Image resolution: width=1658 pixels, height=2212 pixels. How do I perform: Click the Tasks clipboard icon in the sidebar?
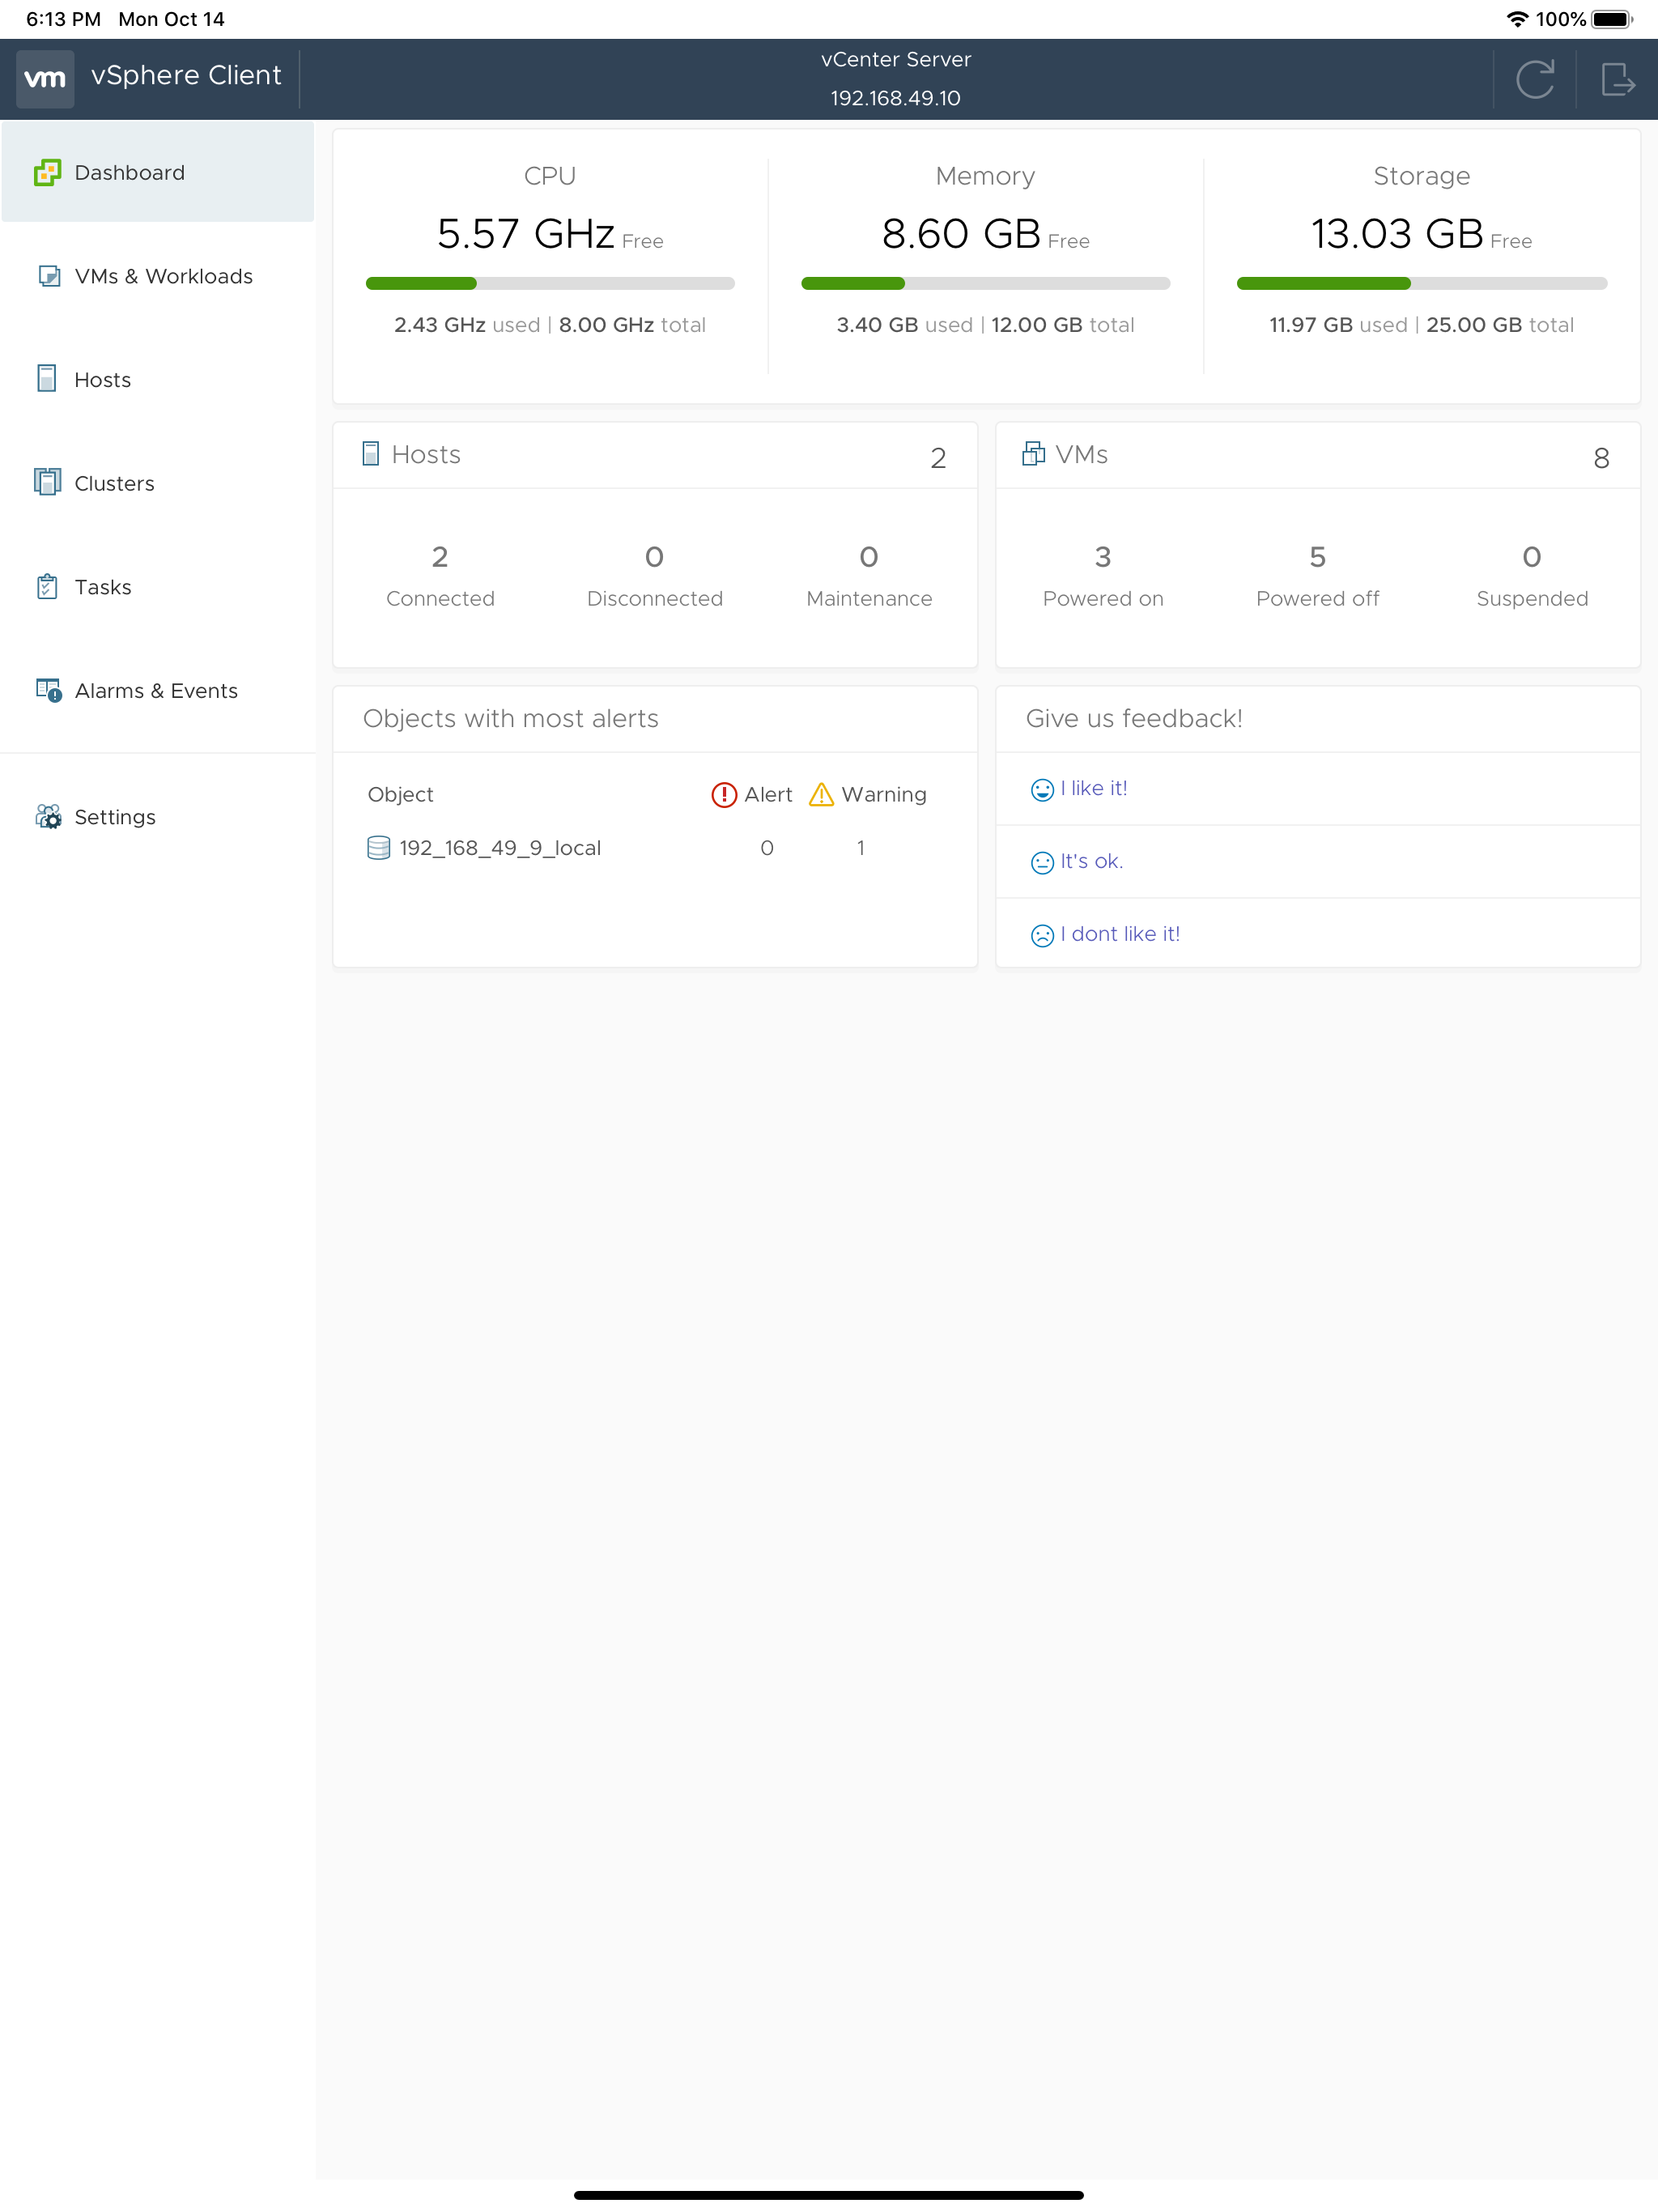[x=47, y=587]
